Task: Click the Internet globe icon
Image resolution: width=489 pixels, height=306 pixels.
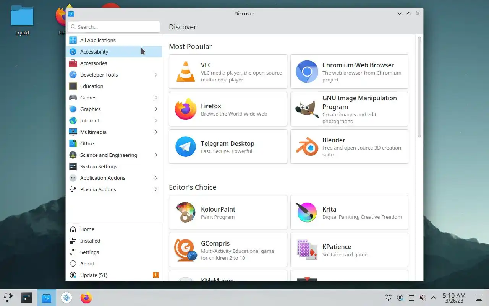Action: pos(73,120)
